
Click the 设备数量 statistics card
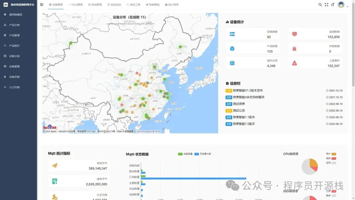pos(253,35)
